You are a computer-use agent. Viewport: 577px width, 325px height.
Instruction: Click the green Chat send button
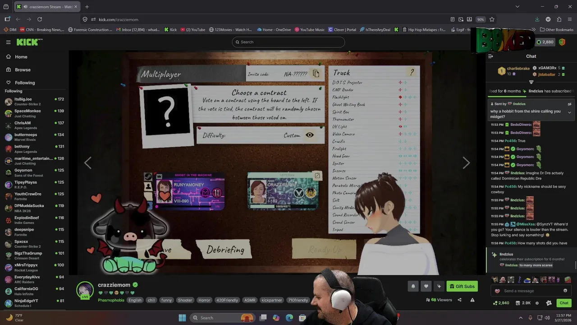[x=563, y=303]
